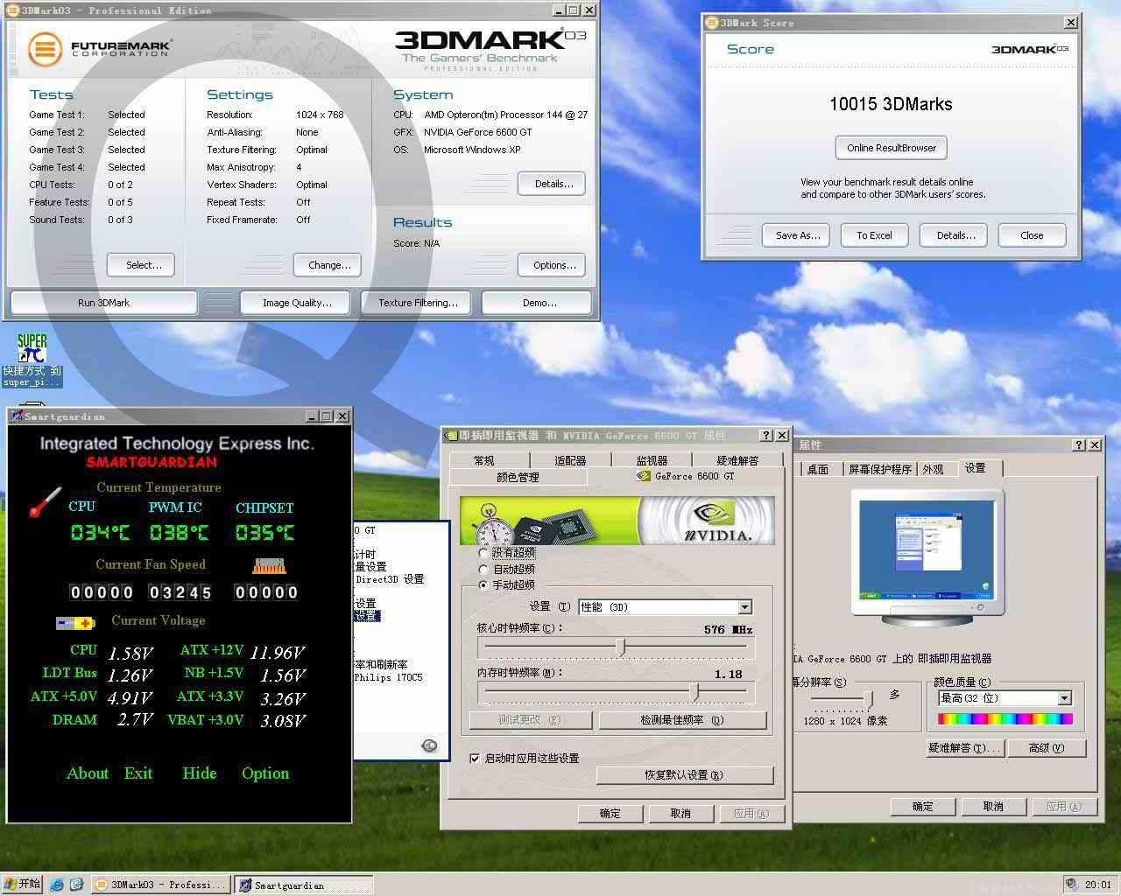
Task: Click detect optimal frequencies button
Action: (682, 720)
